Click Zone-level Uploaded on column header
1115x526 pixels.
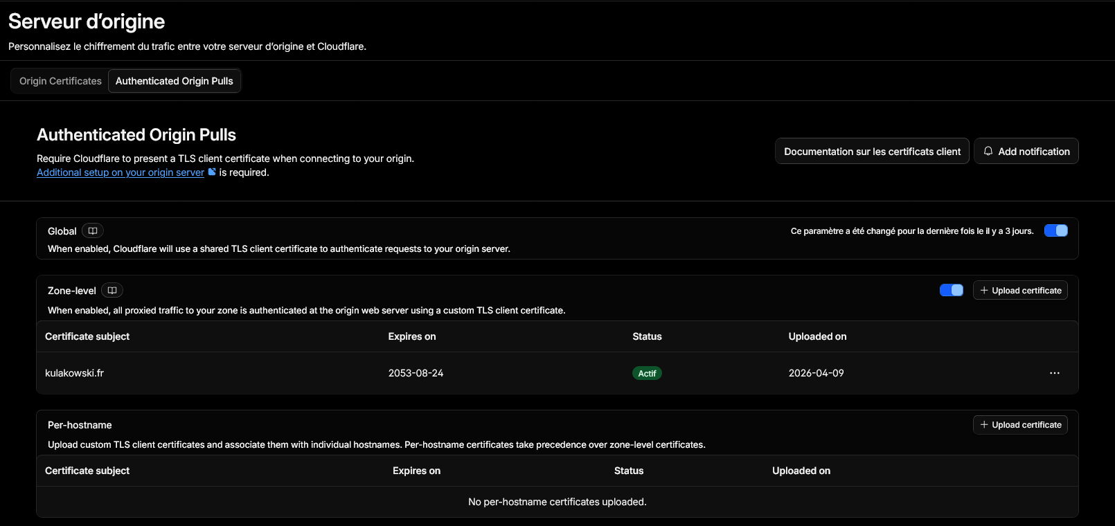817,336
